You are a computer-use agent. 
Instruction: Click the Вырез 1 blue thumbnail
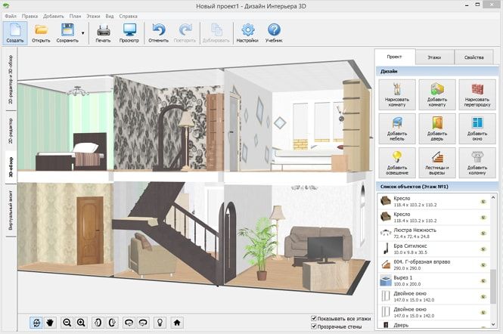(x=385, y=281)
